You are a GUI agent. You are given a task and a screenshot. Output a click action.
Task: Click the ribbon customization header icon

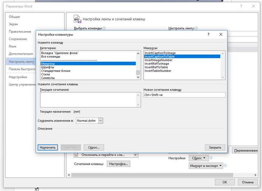click(x=77, y=19)
